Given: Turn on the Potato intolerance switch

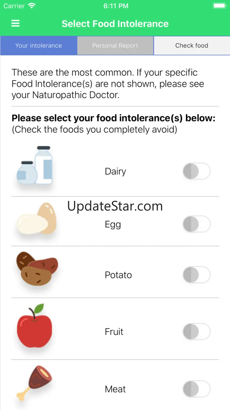Looking at the screenshot, I should pyautogui.click(x=196, y=275).
